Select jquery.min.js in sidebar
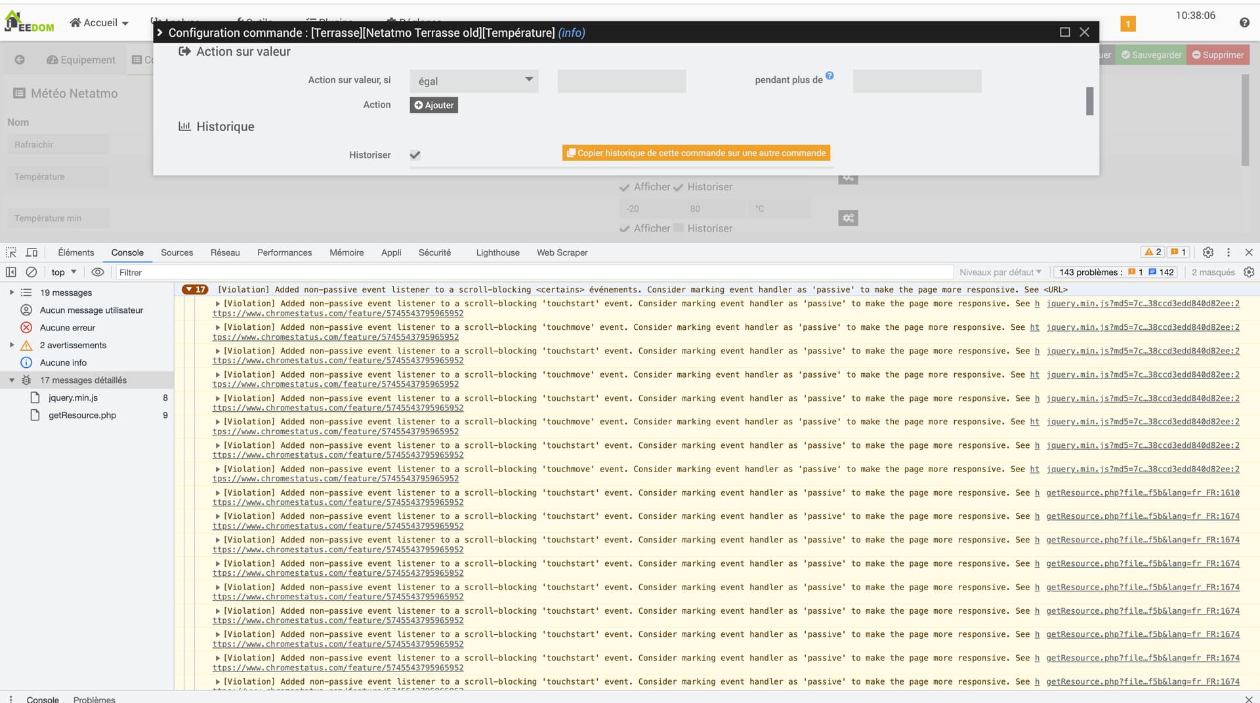1260x703 pixels. (73, 398)
